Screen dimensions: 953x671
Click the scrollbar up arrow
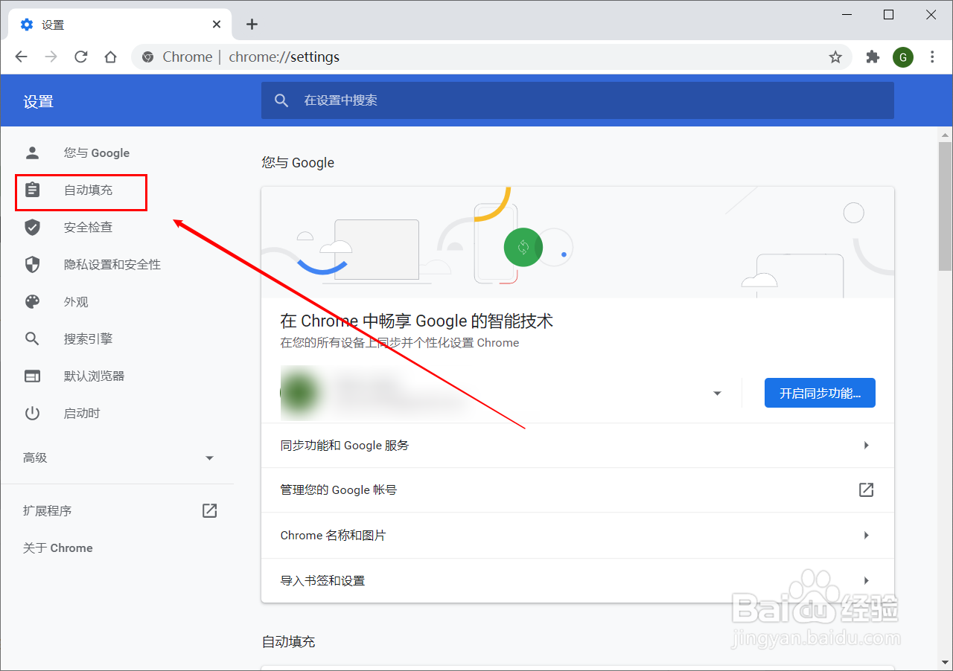[946, 134]
